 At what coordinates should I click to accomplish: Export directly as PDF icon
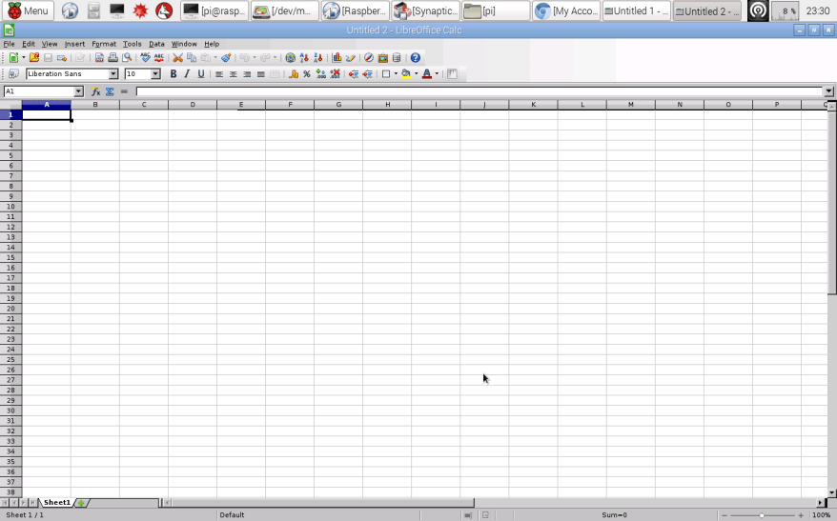(99, 57)
